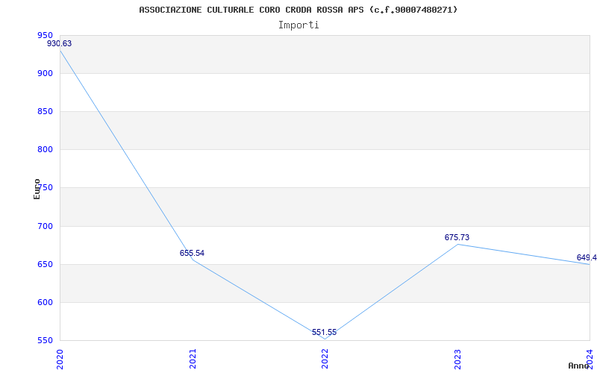The image size is (597, 373).
Task: Click the 900 y-axis tick label
Action: pos(45,73)
